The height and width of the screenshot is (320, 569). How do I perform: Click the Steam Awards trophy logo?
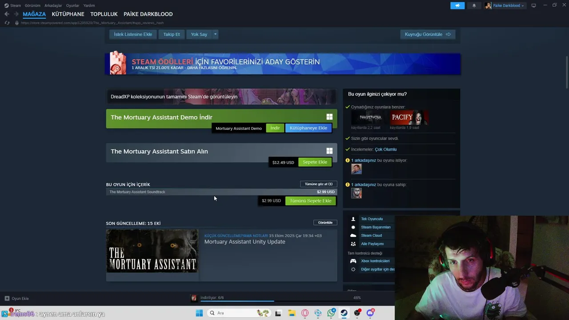coord(118,63)
